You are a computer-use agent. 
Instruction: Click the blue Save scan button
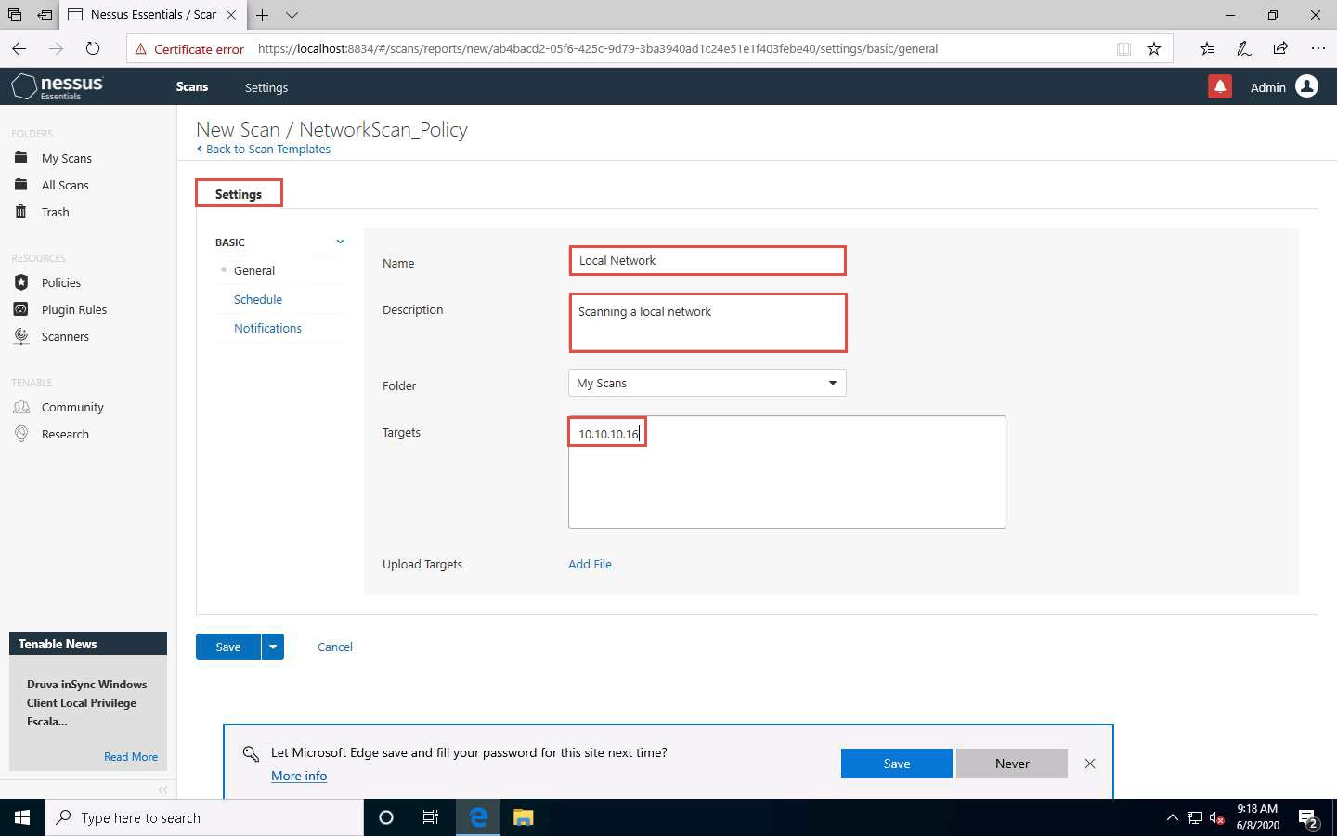228,647
